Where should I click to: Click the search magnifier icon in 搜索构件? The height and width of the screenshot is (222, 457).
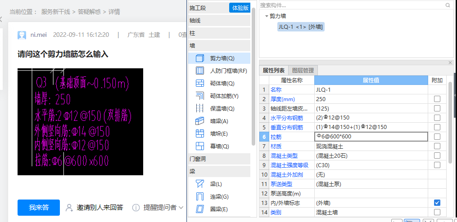pos(448,5)
